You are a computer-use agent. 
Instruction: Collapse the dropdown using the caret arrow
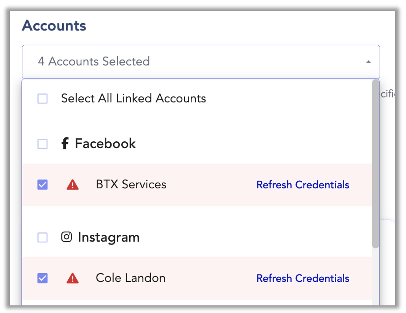point(368,62)
